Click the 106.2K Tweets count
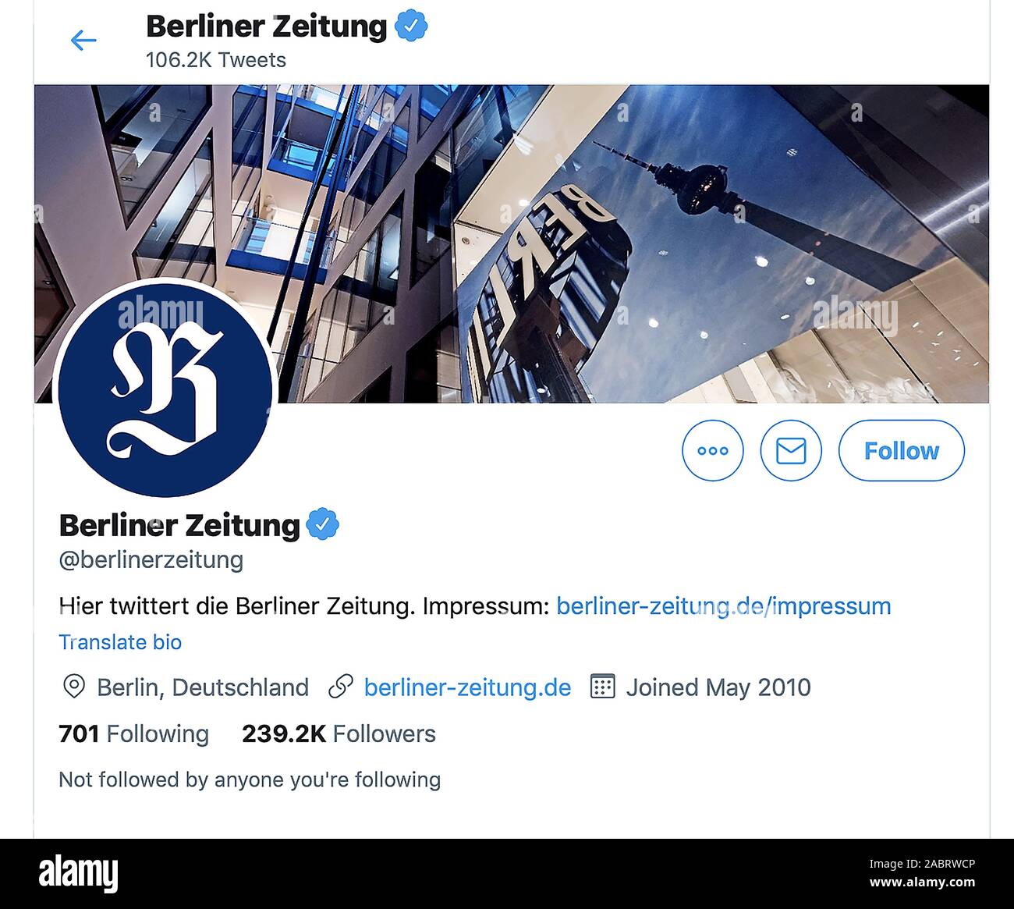This screenshot has width=1014, height=909. tap(216, 60)
